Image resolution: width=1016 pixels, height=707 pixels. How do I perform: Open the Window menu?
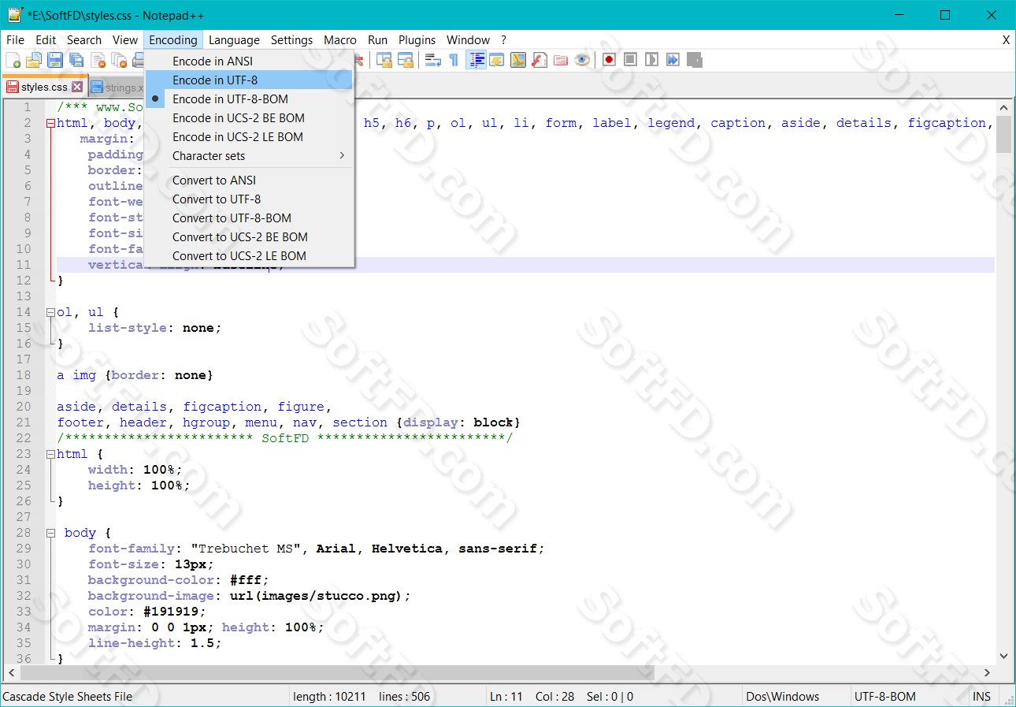(x=469, y=39)
